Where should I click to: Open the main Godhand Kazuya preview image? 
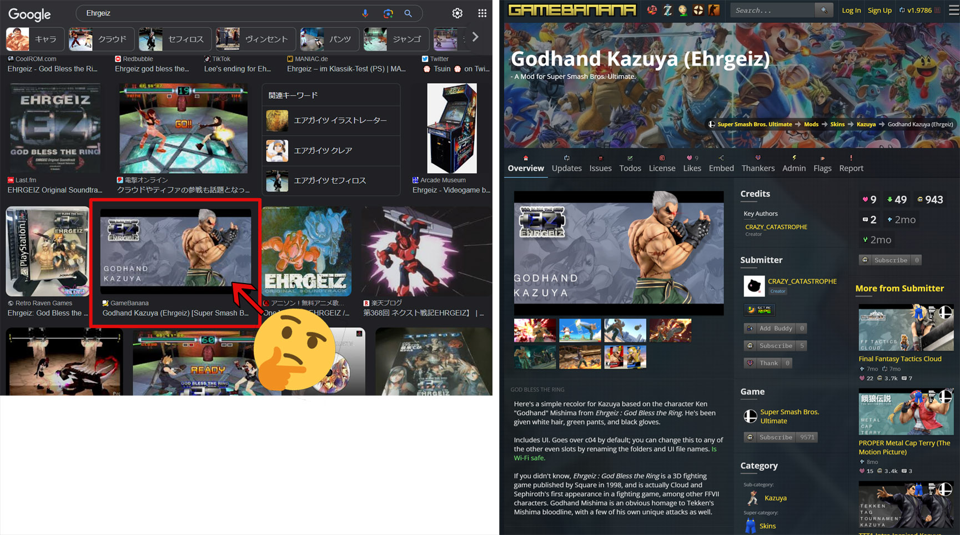[x=619, y=254]
